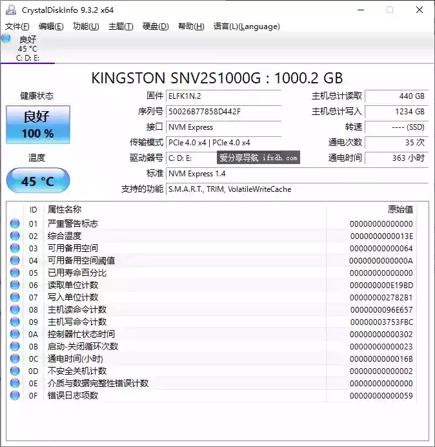Select the attribute name 综合温度
This screenshot has width=435, height=447.
65,236
